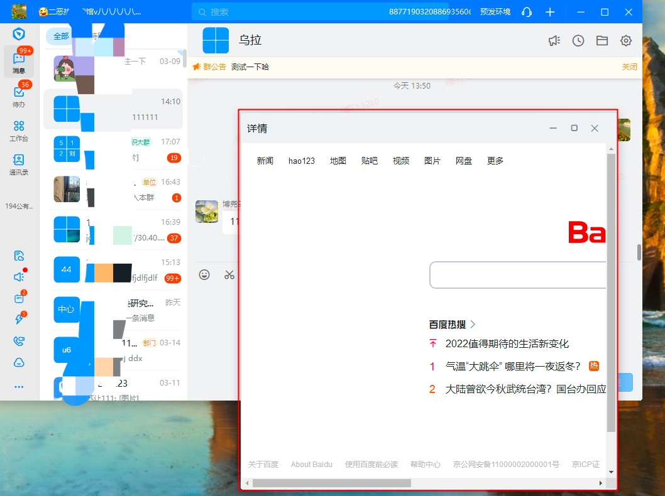
Task: Open the 更多 menu in Baidu navigation
Action: click(495, 161)
